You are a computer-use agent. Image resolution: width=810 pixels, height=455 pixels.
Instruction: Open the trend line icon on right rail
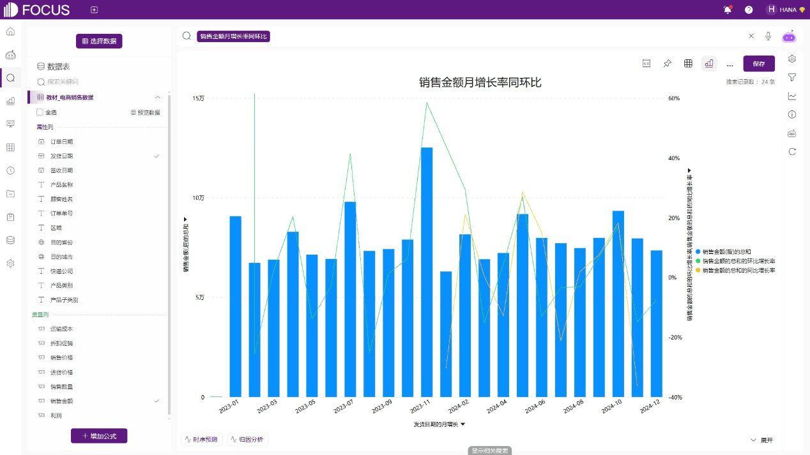pos(792,96)
